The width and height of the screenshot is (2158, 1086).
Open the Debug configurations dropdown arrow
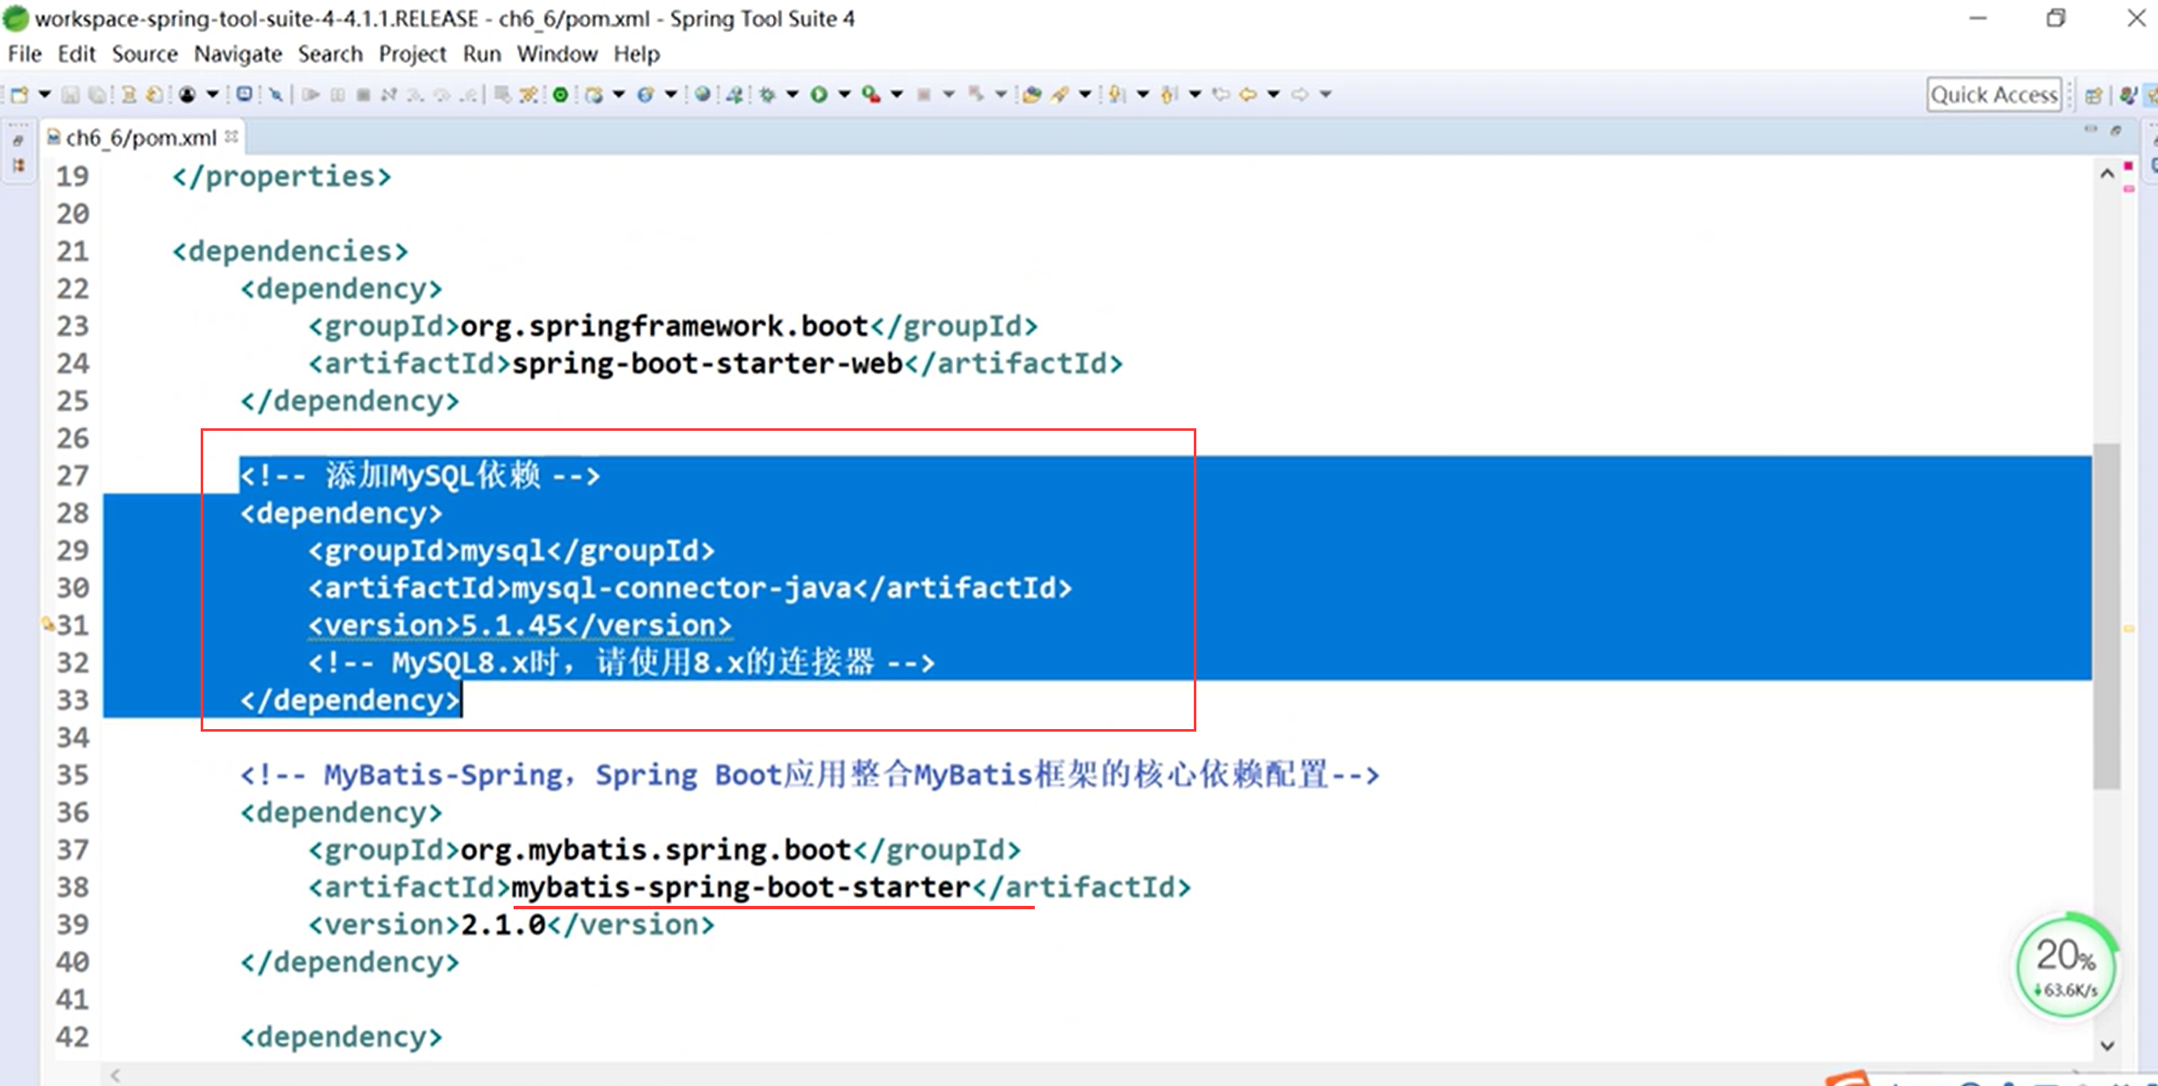[x=792, y=94]
